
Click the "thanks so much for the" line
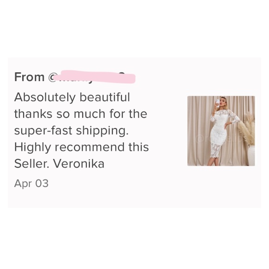coord(81,114)
